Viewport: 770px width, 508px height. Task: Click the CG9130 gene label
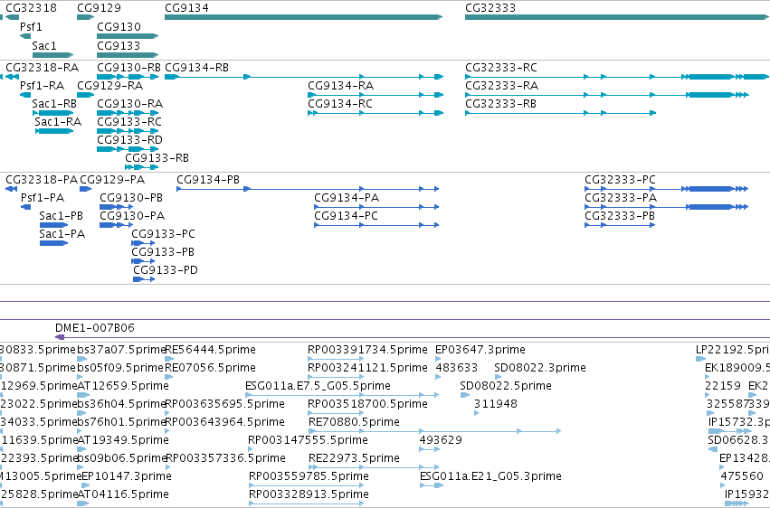pyautogui.click(x=119, y=26)
